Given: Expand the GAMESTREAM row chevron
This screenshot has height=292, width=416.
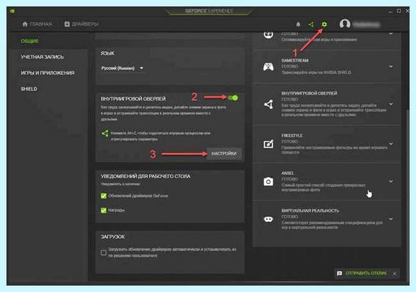Looking at the screenshot, I should (391, 66).
